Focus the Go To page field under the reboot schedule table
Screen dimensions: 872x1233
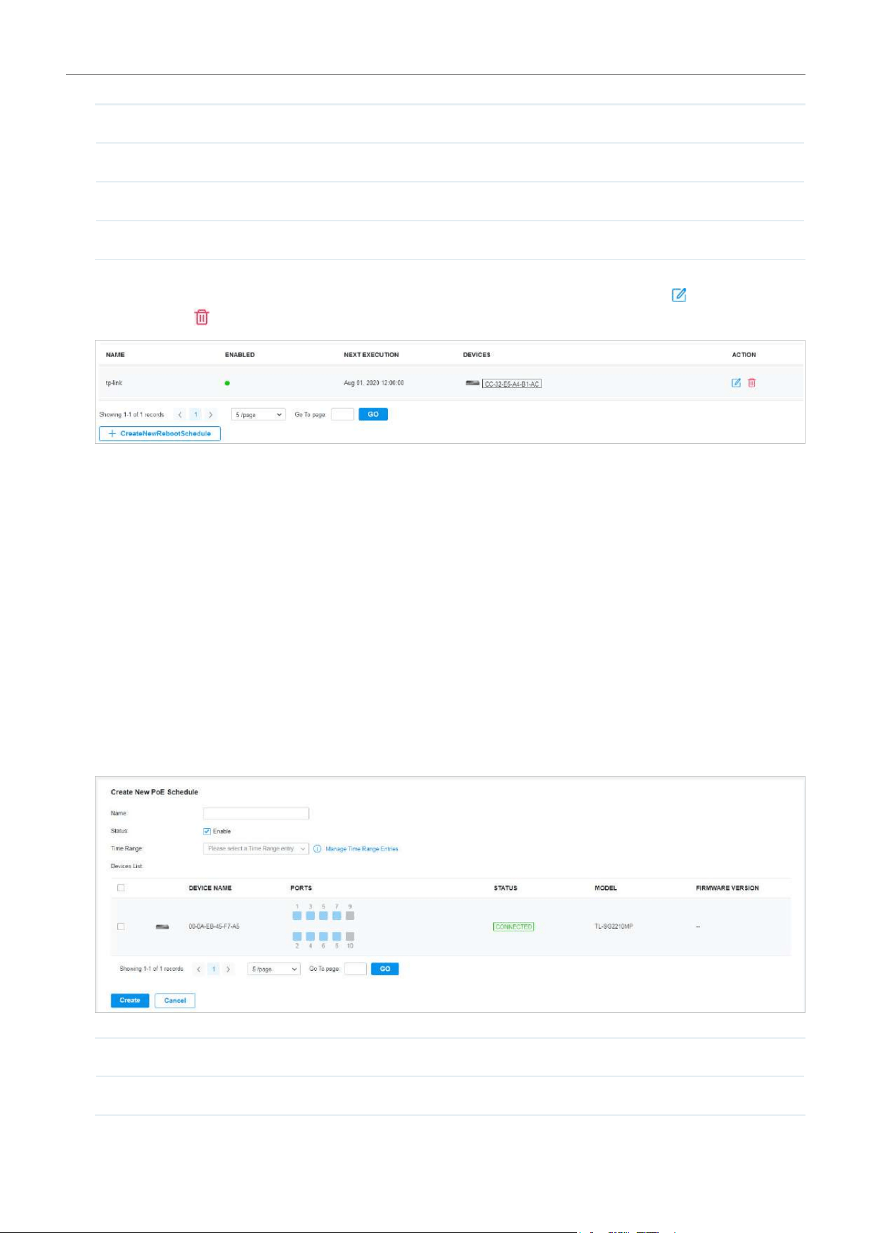(342, 415)
